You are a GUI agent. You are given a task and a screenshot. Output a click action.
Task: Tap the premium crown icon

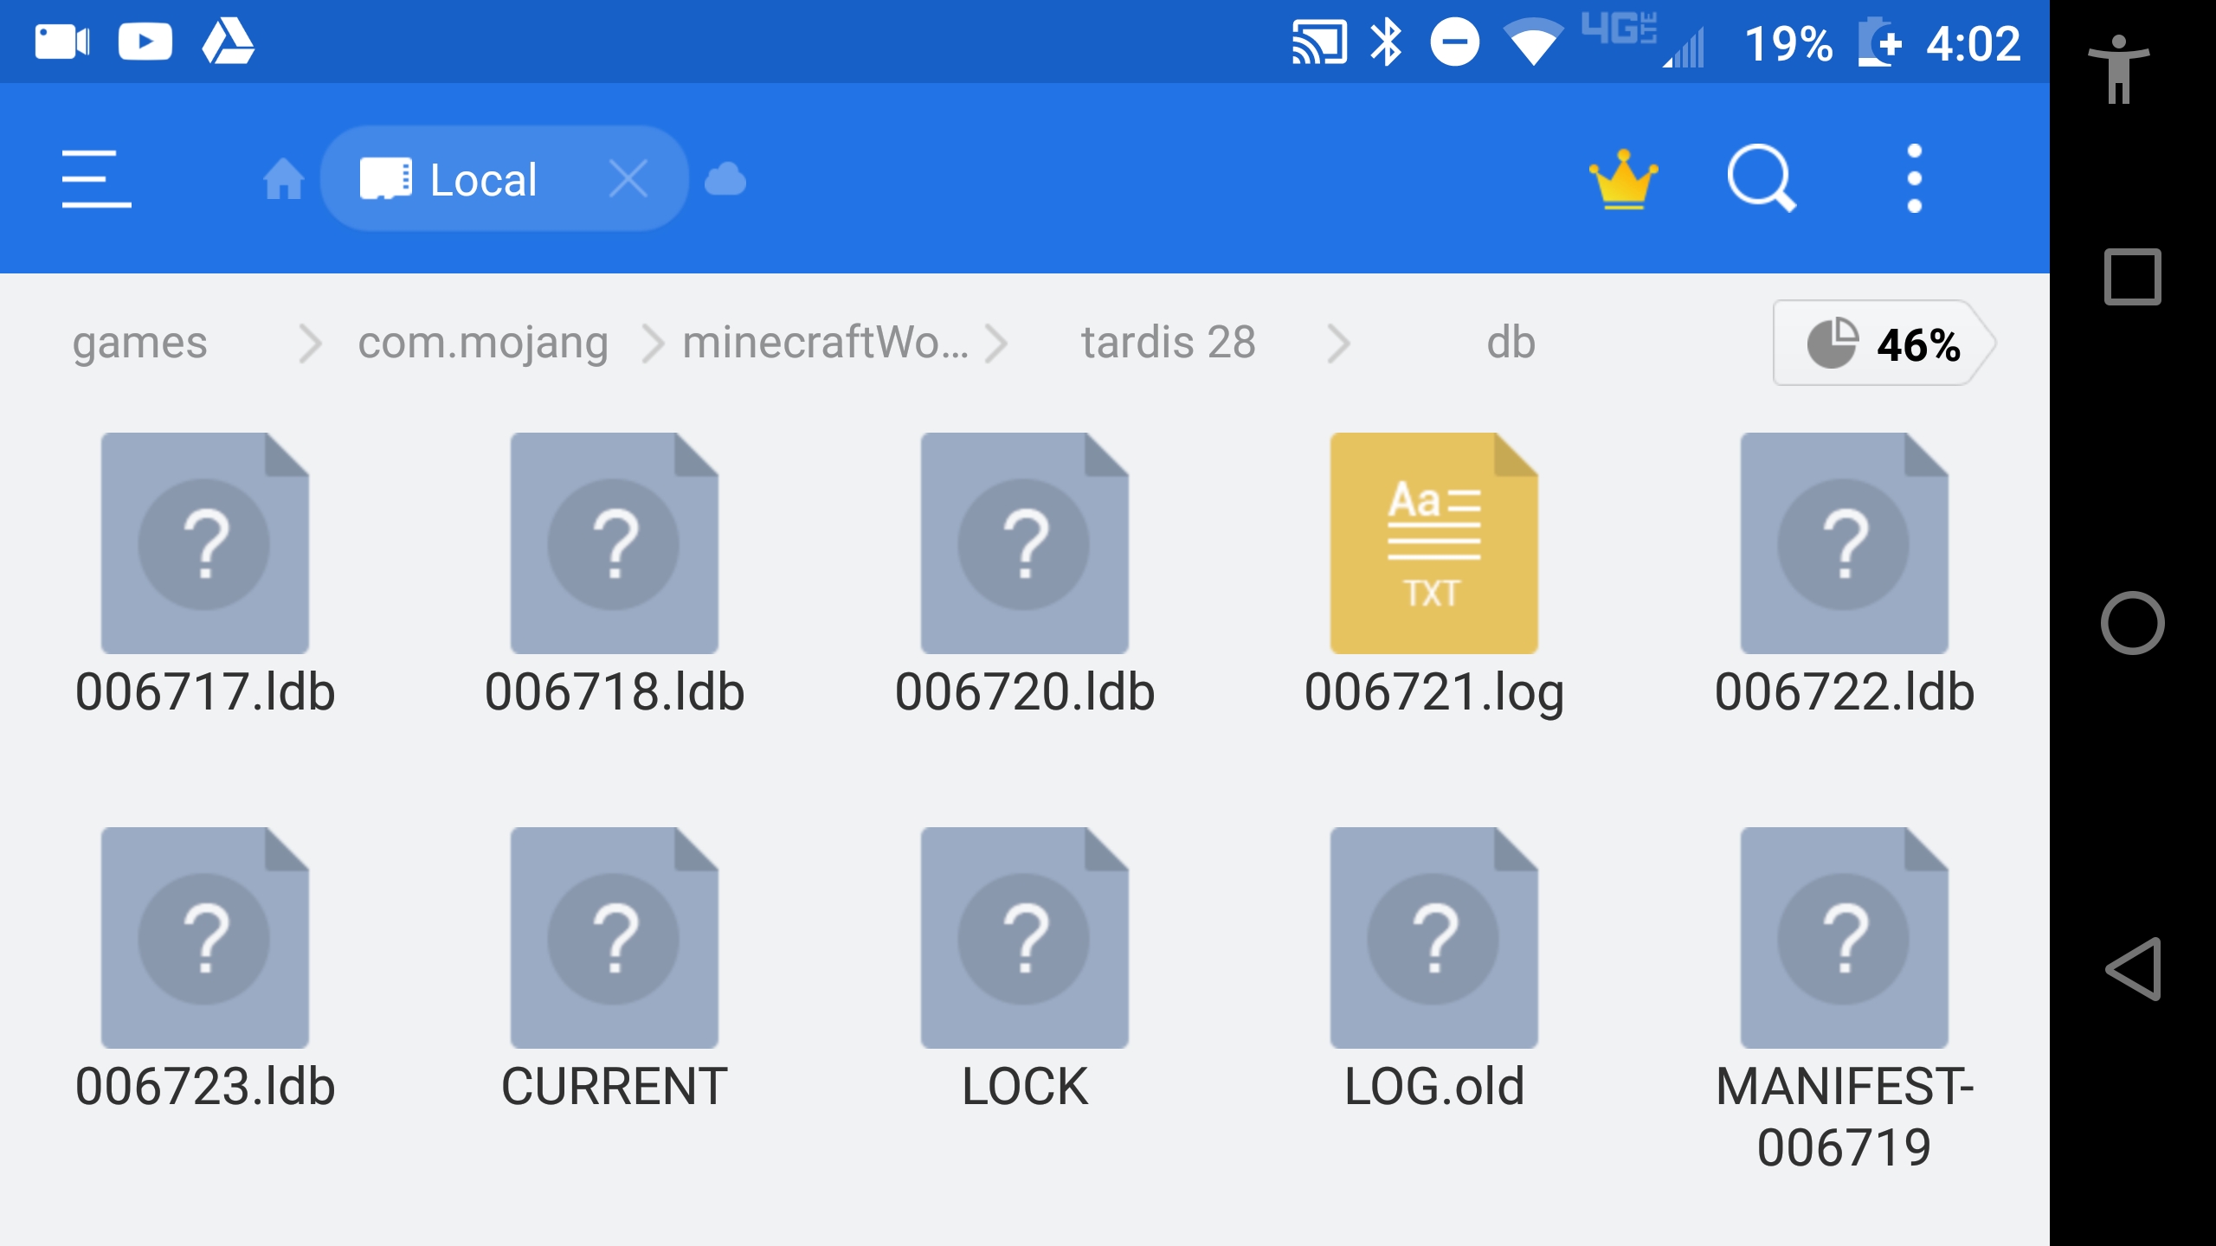(1623, 179)
